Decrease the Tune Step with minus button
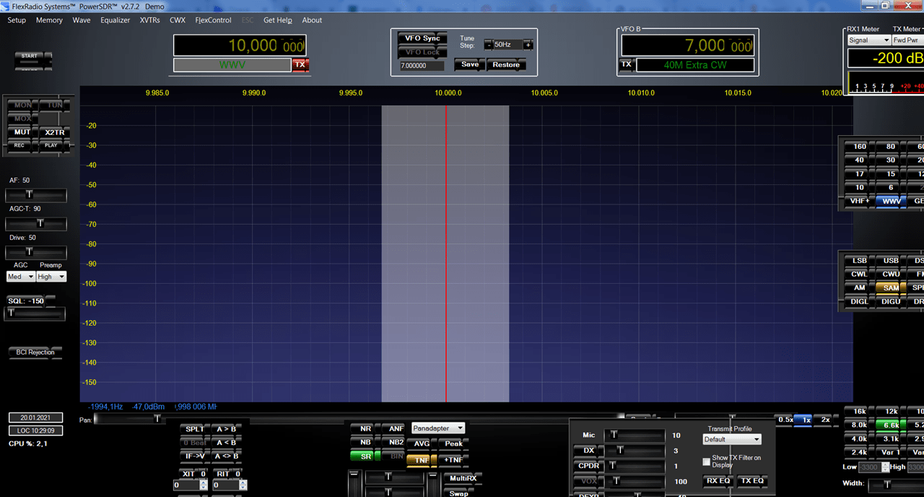 (489, 45)
